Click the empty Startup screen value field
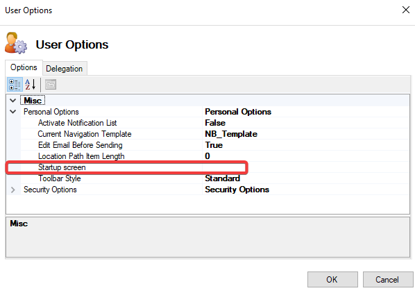Screen dimensions: 415x293 coord(305,167)
